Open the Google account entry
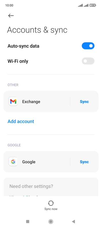102x228 pixels. [x=37, y=162]
